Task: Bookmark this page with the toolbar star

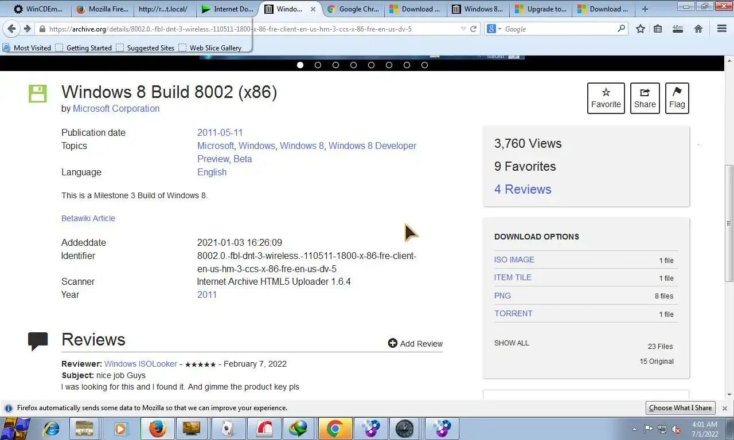Action: click(x=641, y=29)
